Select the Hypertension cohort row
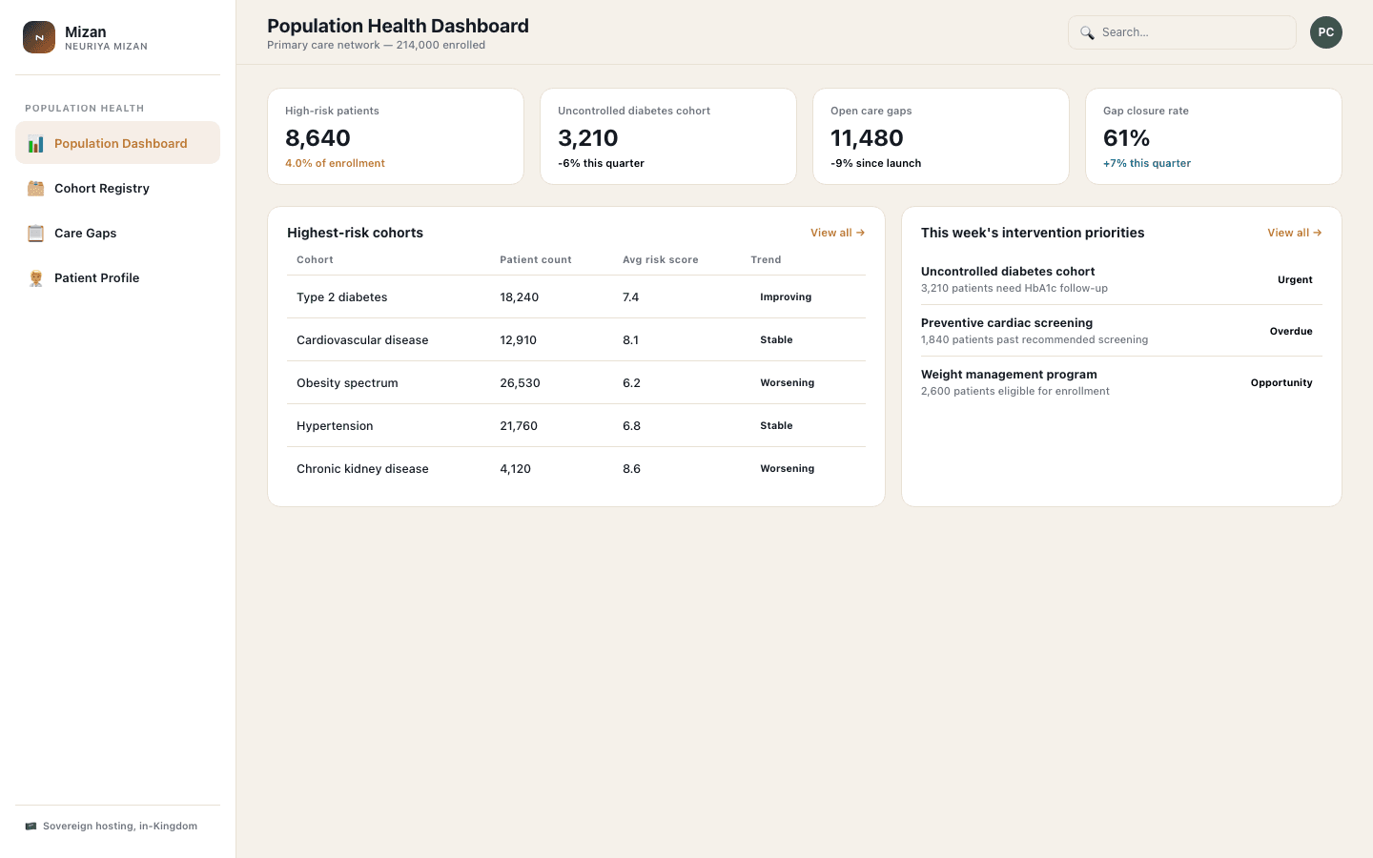 click(x=576, y=426)
